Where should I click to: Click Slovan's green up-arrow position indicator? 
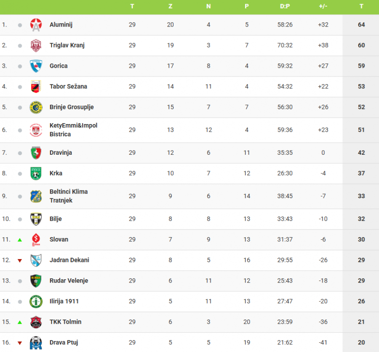click(20, 240)
